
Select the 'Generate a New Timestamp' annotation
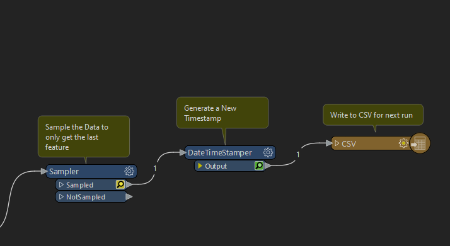[x=222, y=113]
